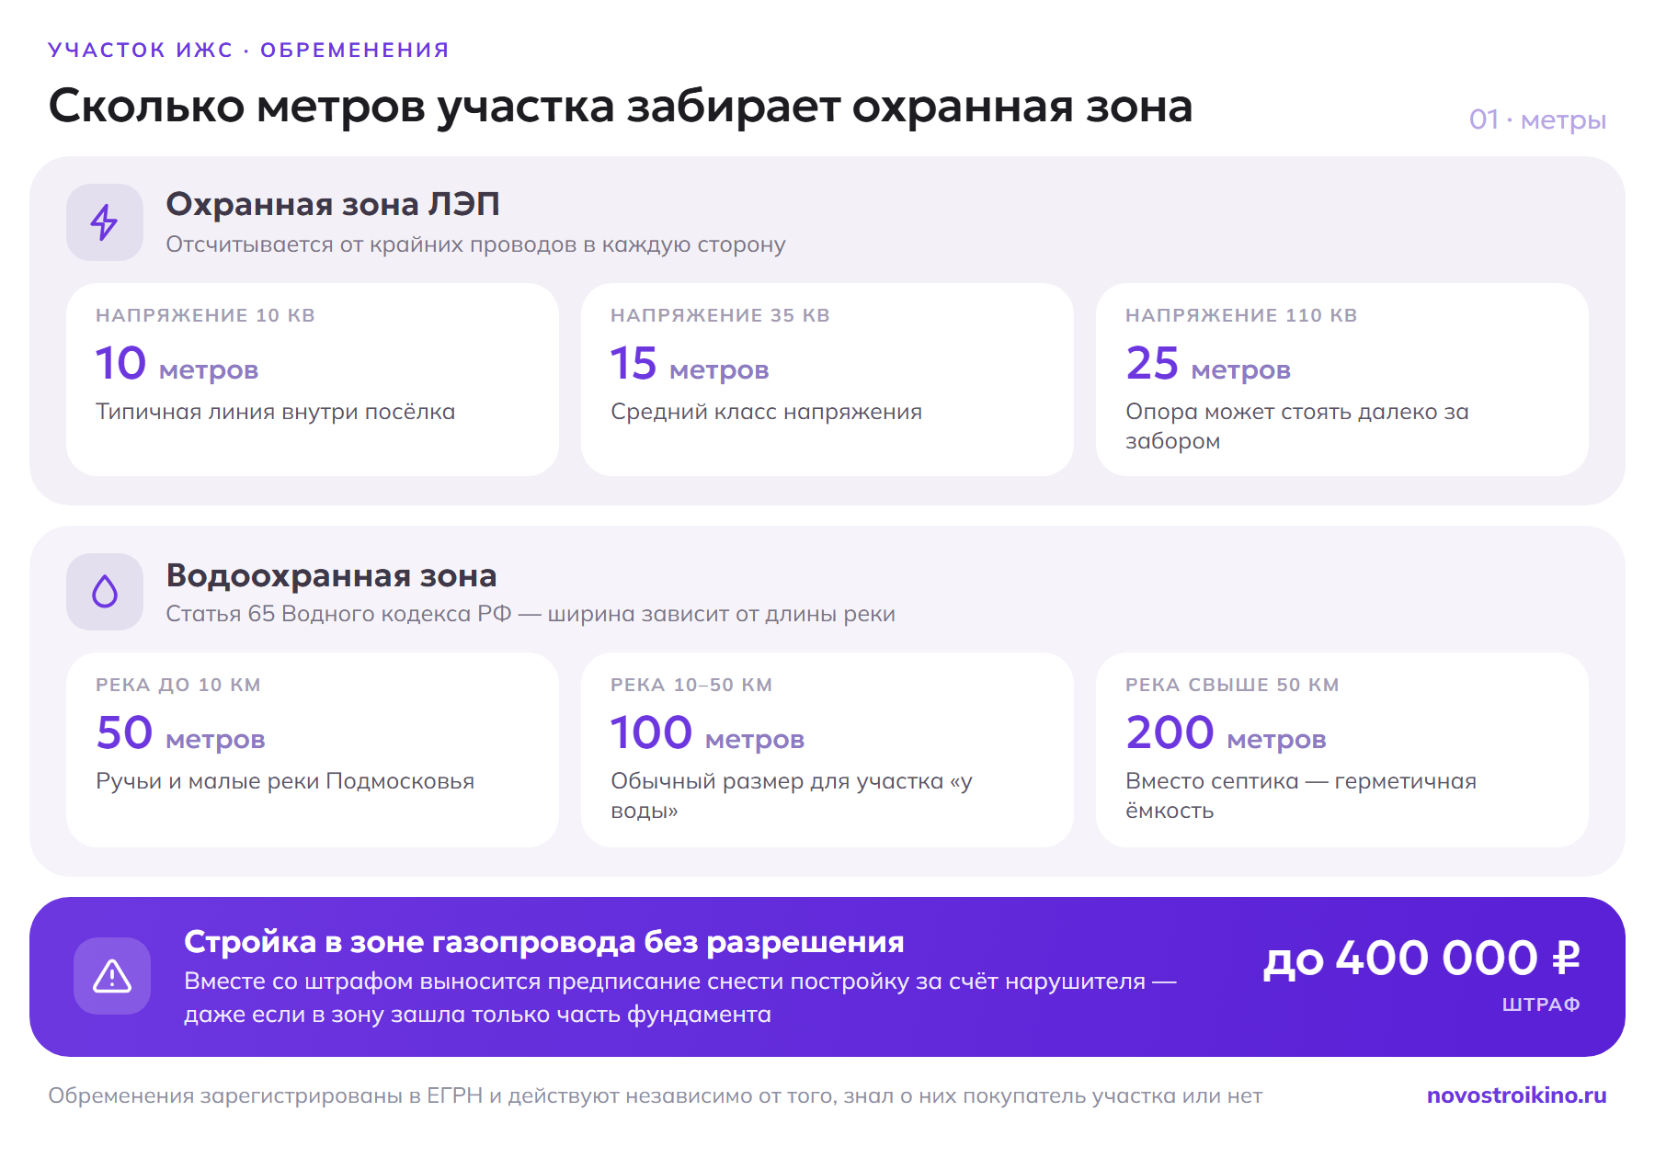
Task: Click the 'НАПРЯЖЕНИЕ 10 КВ' label
Action: [x=205, y=315]
